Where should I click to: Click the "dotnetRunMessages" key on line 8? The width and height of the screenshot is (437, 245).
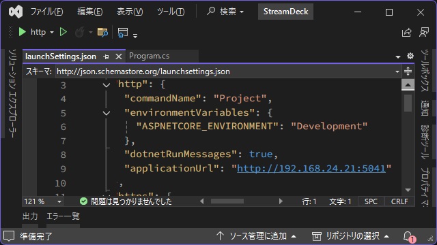[180, 154]
